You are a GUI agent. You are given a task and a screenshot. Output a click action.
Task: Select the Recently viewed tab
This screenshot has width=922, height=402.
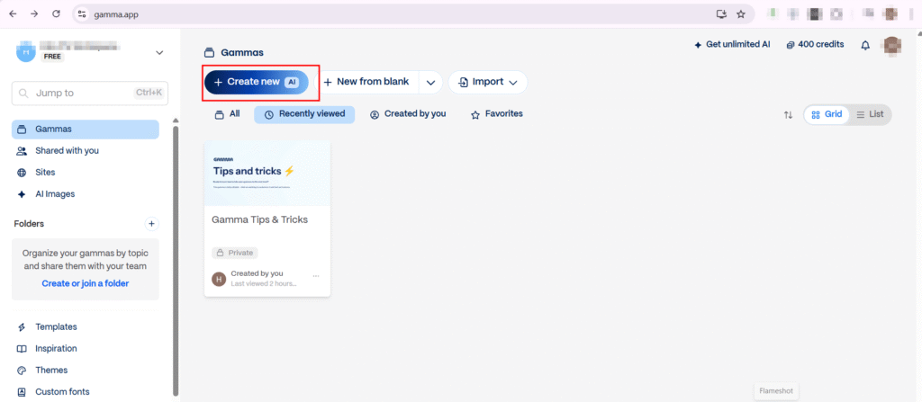[304, 114]
